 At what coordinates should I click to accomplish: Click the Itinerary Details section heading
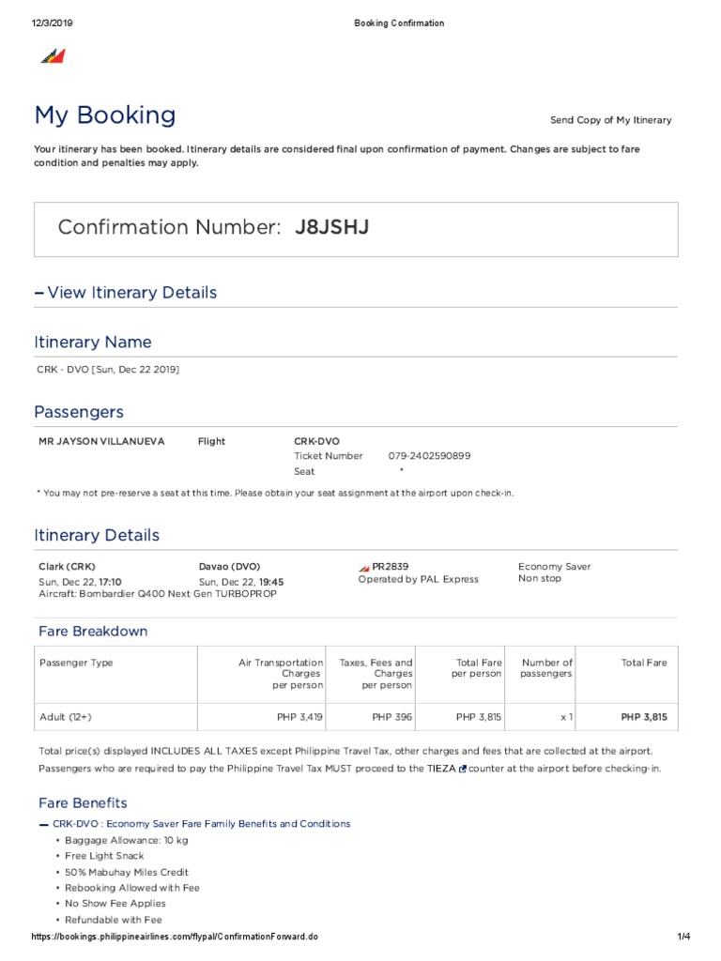point(97,536)
